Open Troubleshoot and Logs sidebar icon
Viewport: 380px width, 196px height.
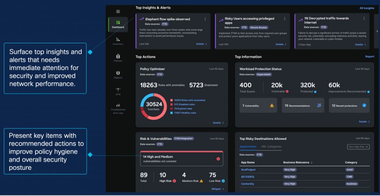(118, 109)
